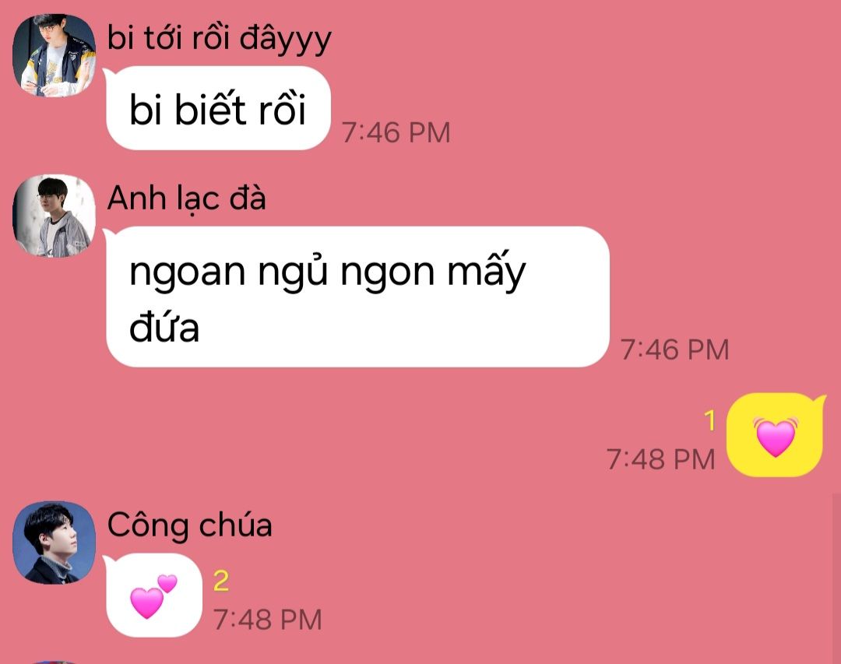
Task: Select the "bi biết rồi" message bubble
Action: point(217,108)
